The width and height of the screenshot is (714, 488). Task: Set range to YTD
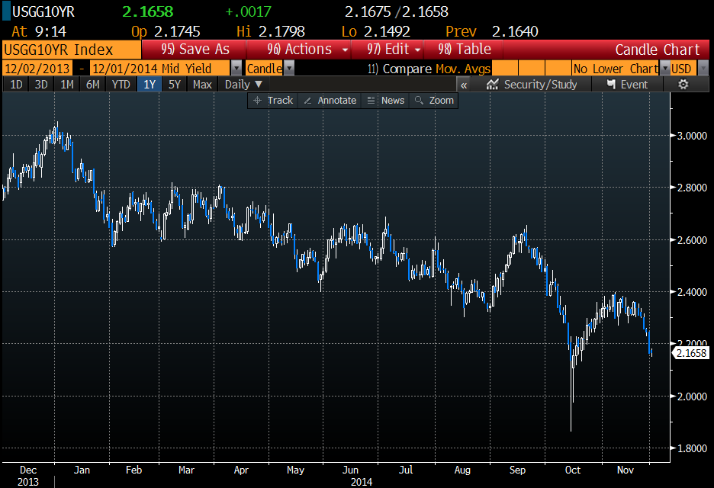(x=121, y=85)
